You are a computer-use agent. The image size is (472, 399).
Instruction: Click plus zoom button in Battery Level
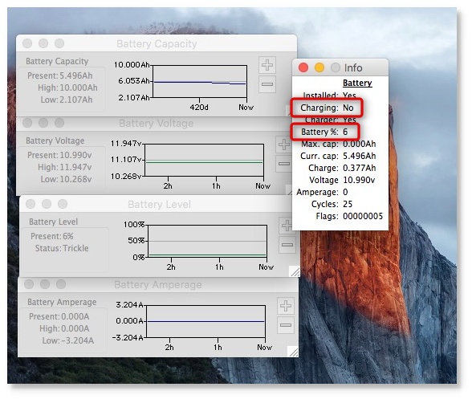pyautogui.click(x=287, y=226)
